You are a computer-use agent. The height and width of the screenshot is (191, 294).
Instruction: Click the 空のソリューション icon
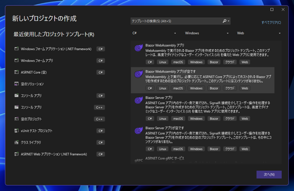[x=16, y=84]
